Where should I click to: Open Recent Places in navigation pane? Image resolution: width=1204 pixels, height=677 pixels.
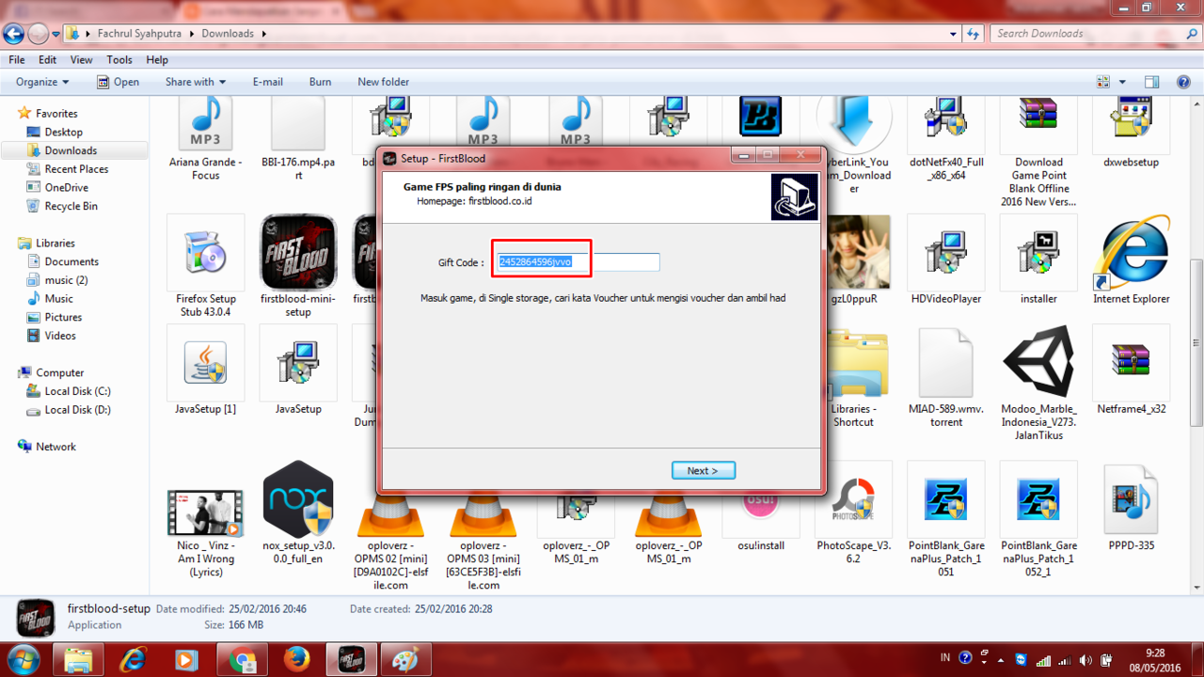(x=76, y=169)
